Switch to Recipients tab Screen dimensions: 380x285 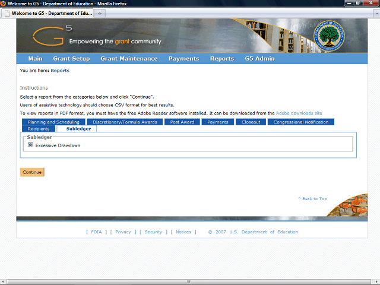click(x=39, y=129)
